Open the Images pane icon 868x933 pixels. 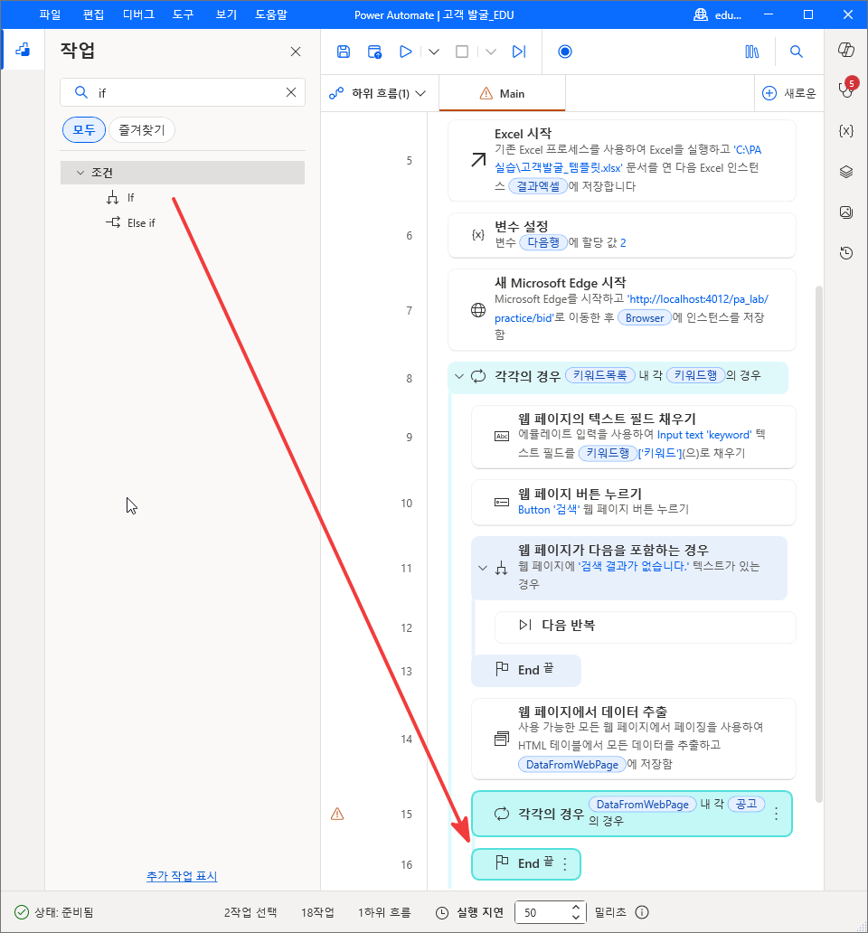pos(846,212)
